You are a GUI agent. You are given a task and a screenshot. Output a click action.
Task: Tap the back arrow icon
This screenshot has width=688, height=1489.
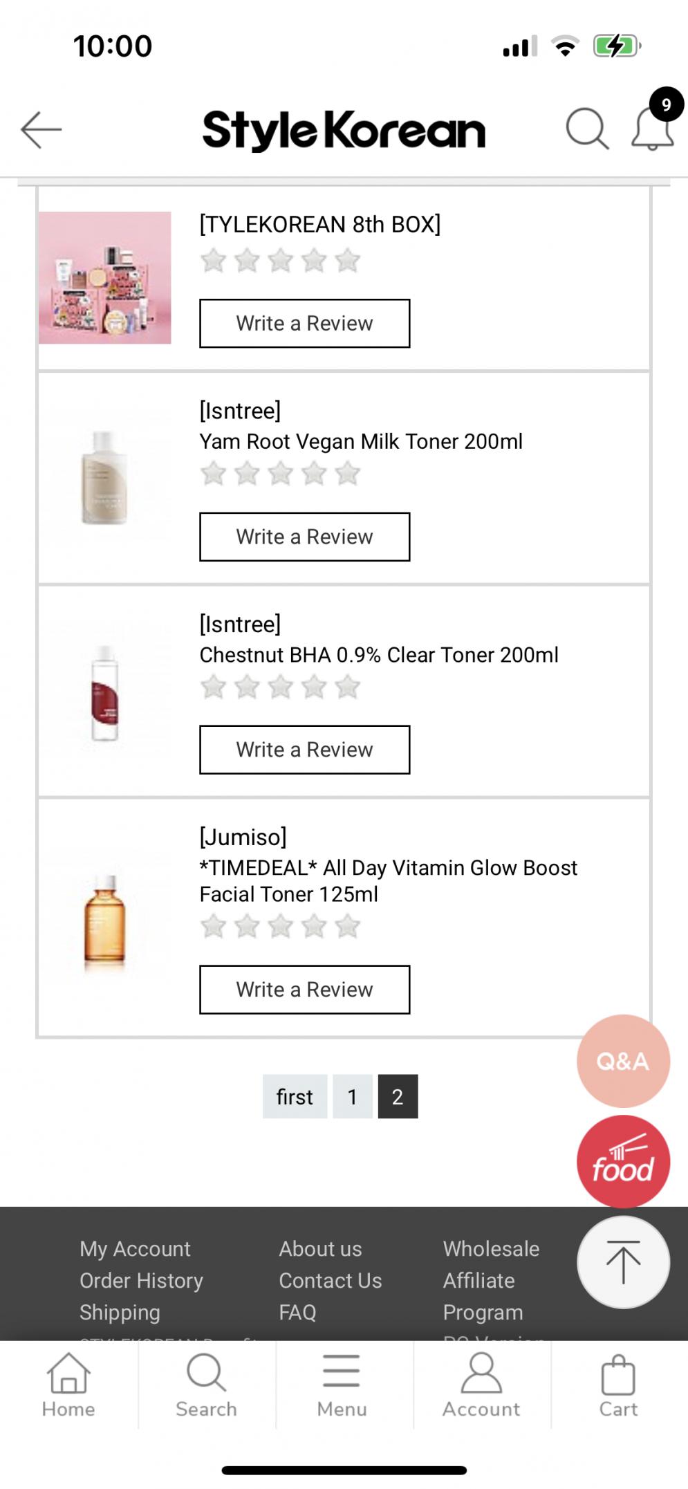coord(41,129)
